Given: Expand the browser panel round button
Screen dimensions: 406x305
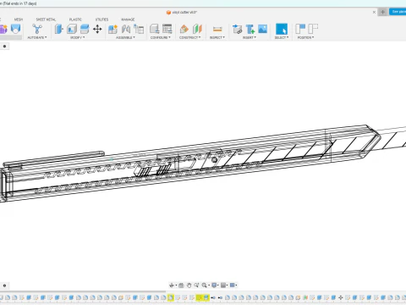Looking at the screenshot, I should click(4, 46).
